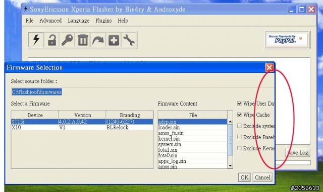Click the wrench tools icon
323x192 pixels.
129,40
